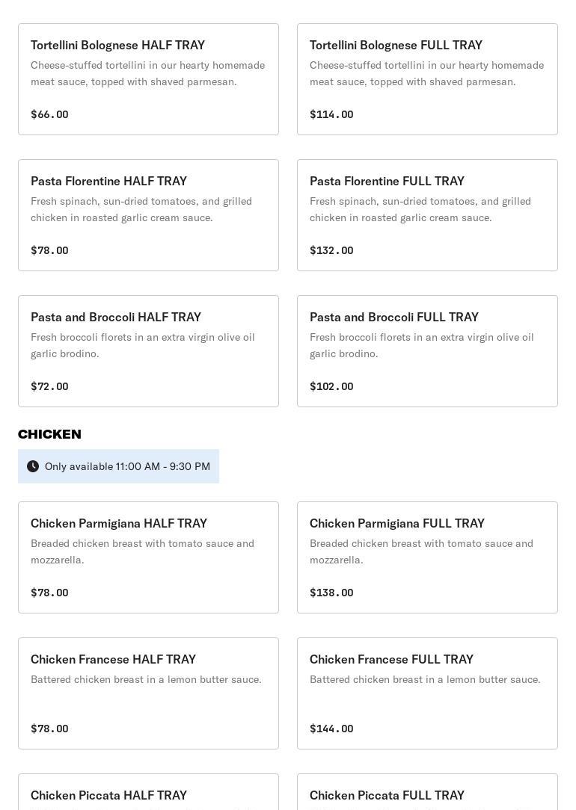Select Pasta Florentine HALF TRAY card
This screenshot has height=810, width=576.
[148, 214]
